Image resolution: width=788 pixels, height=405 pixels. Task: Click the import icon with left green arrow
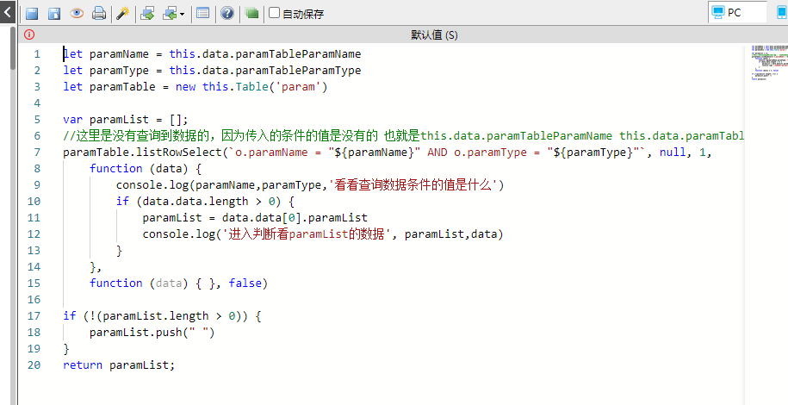click(x=170, y=14)
